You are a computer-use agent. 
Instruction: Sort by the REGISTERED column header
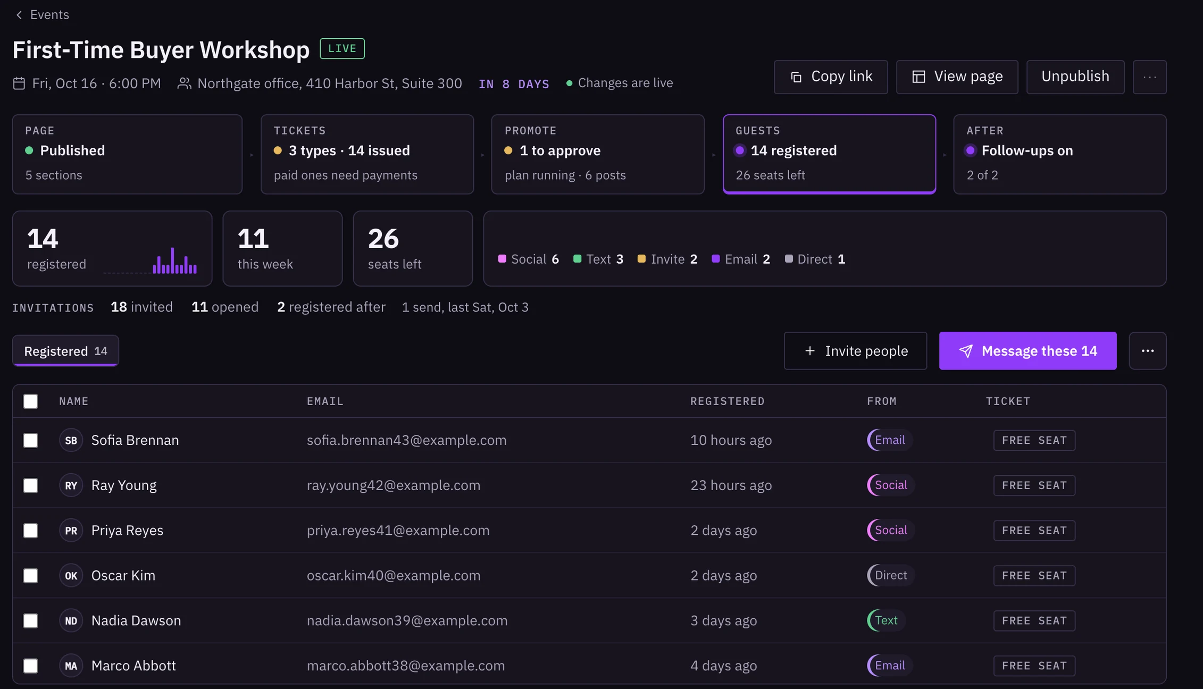727,401
